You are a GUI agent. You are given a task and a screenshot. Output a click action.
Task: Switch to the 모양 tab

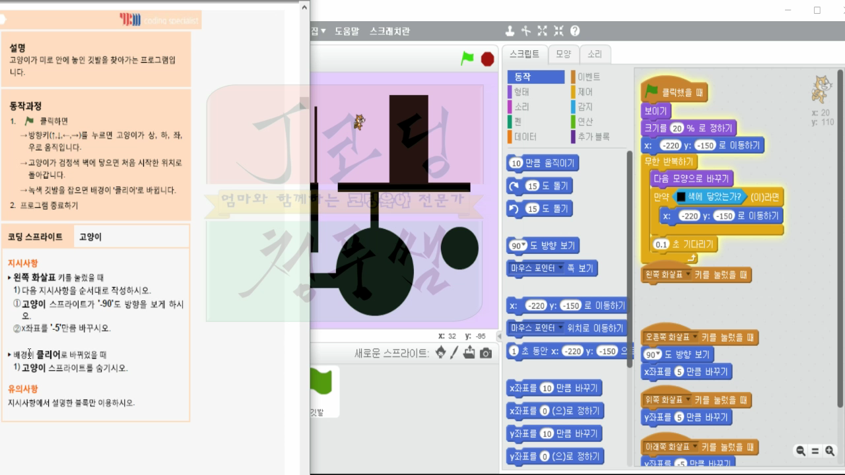[x=562, y=55]
